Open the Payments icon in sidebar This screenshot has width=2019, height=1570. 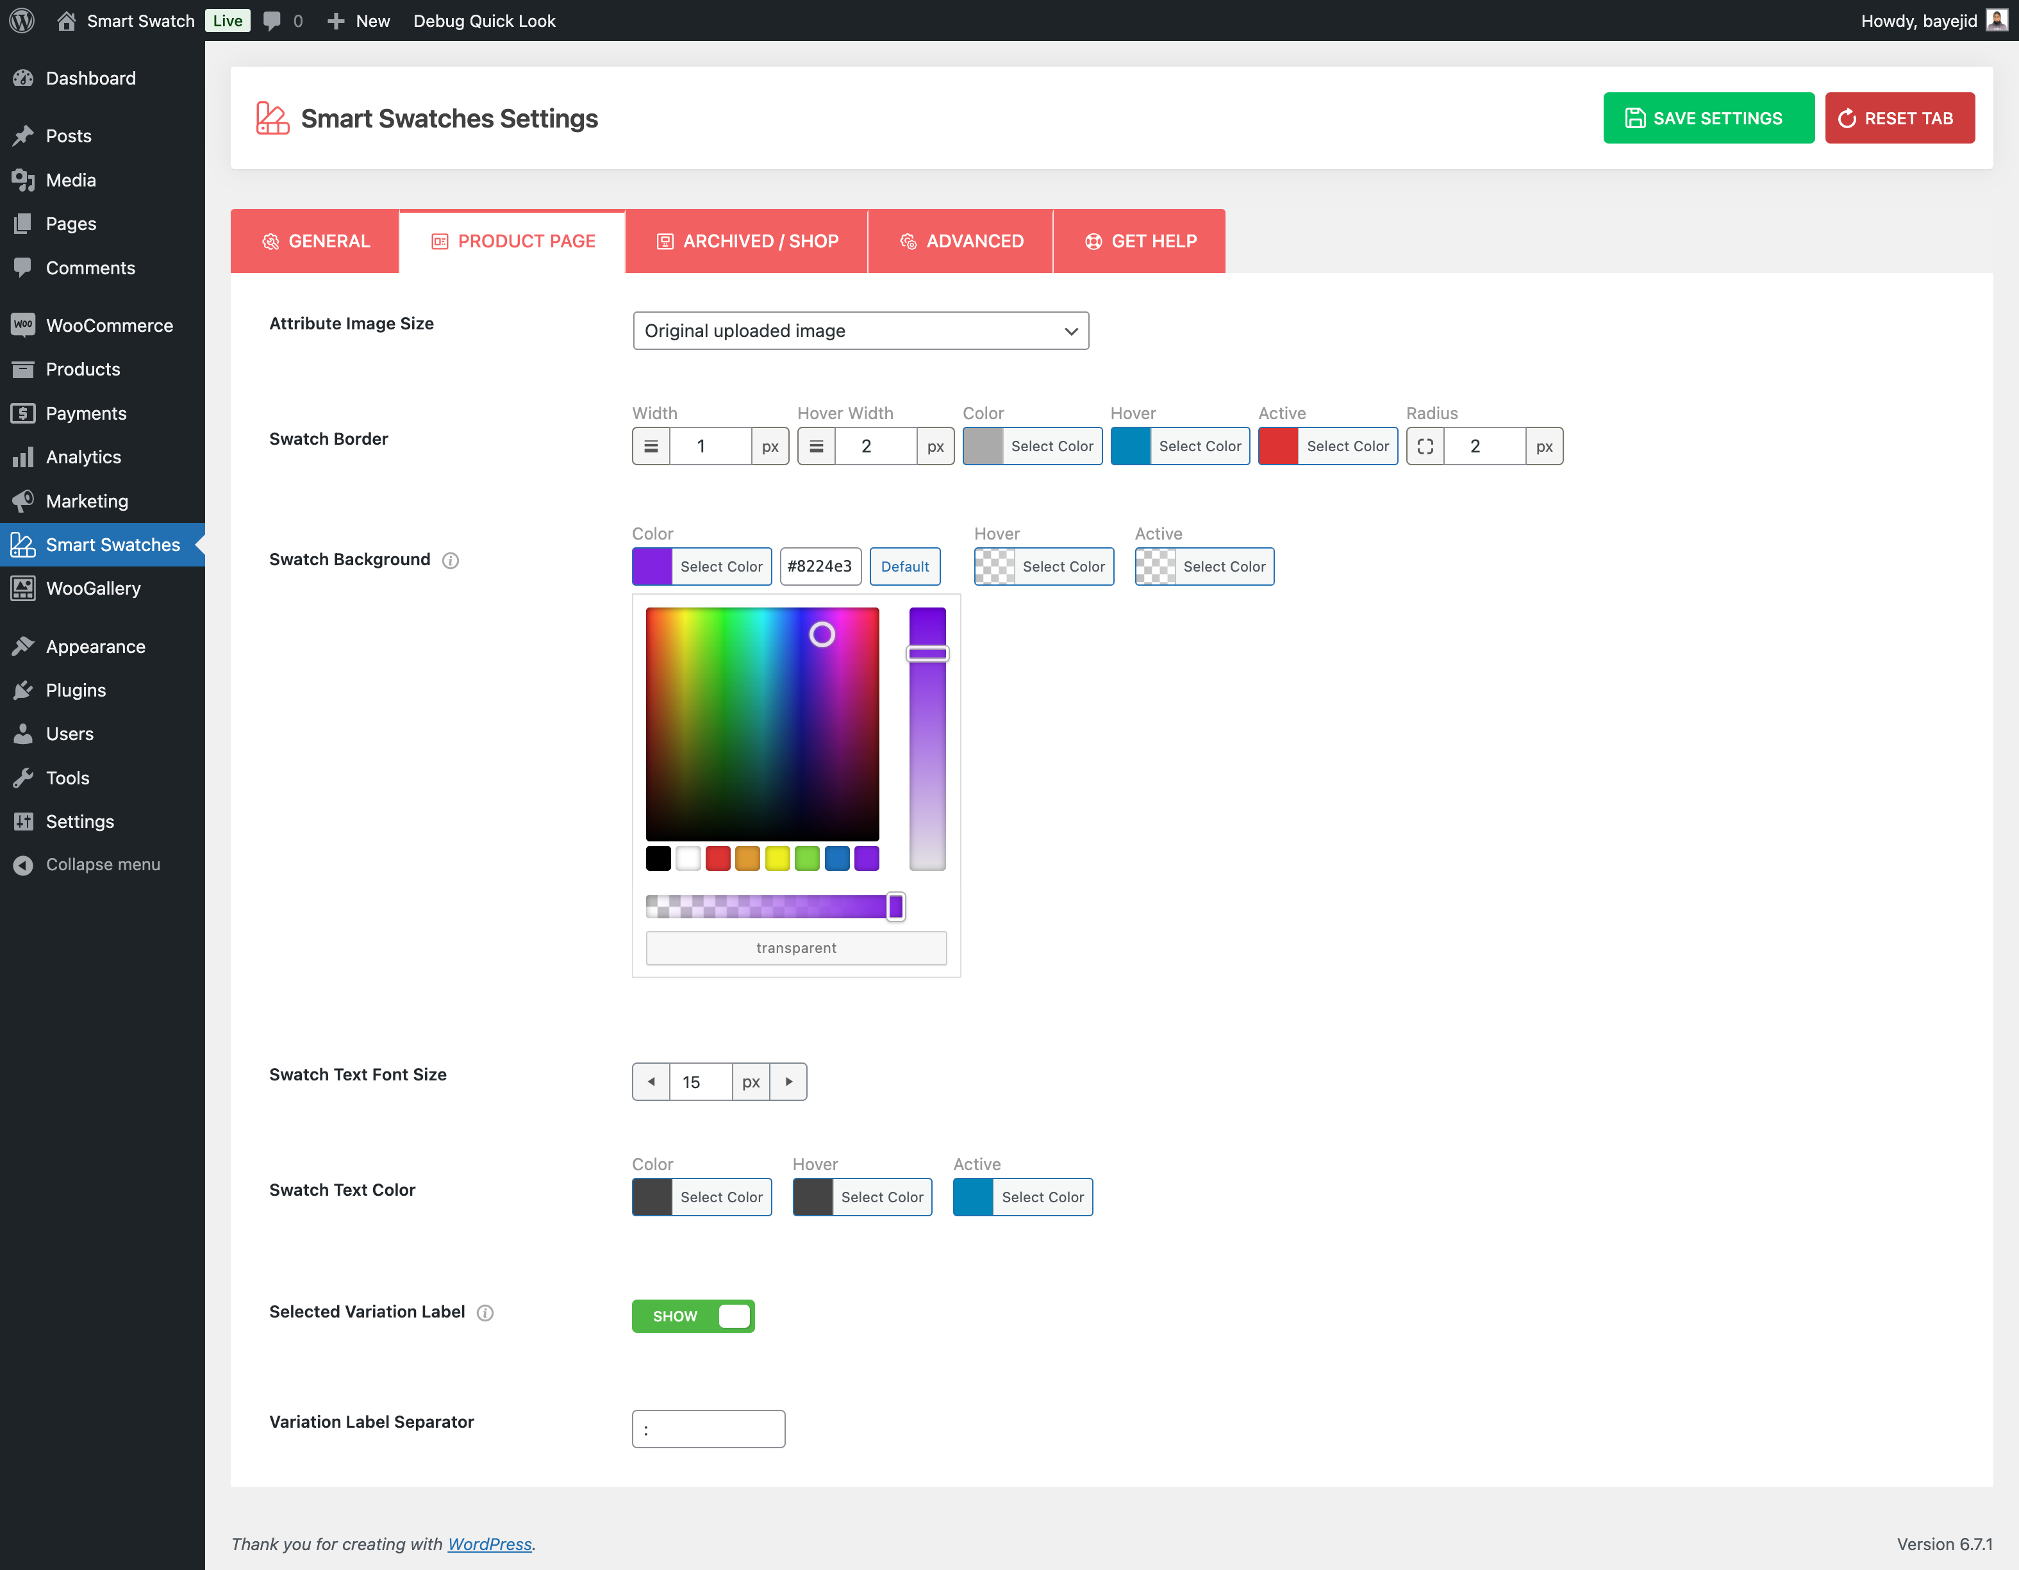pos(23,413)
